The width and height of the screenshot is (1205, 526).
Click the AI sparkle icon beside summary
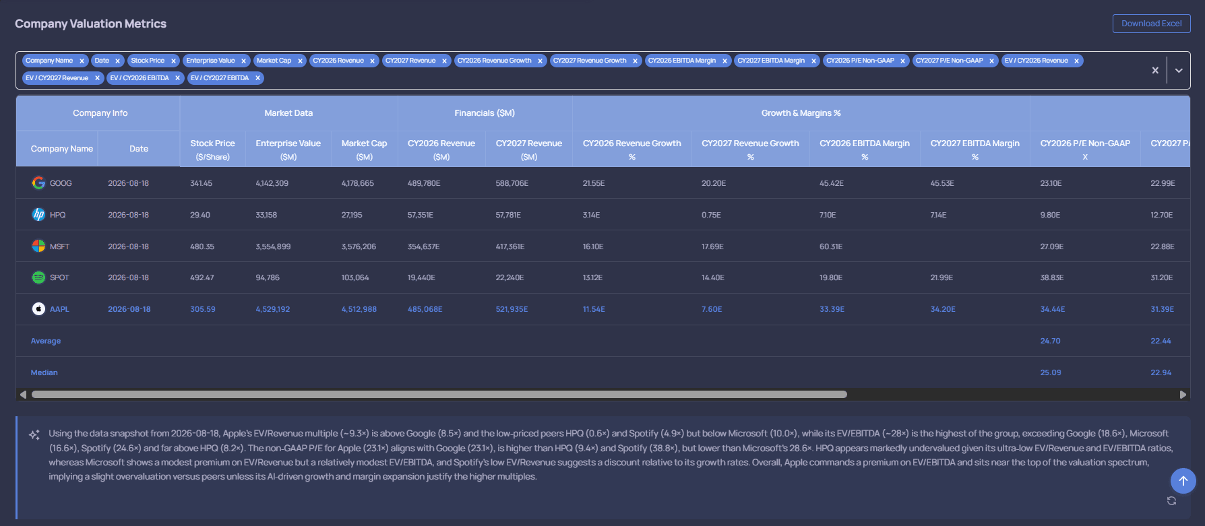(x=34, y=435)
